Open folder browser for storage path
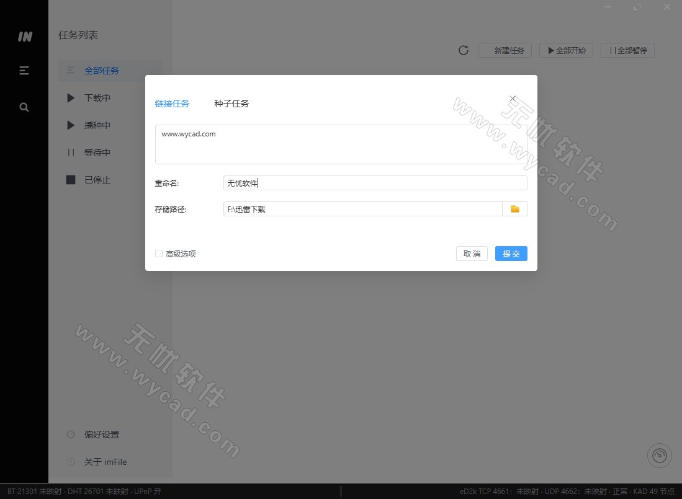This screenshot has width=682, height=499. (514, 209)
